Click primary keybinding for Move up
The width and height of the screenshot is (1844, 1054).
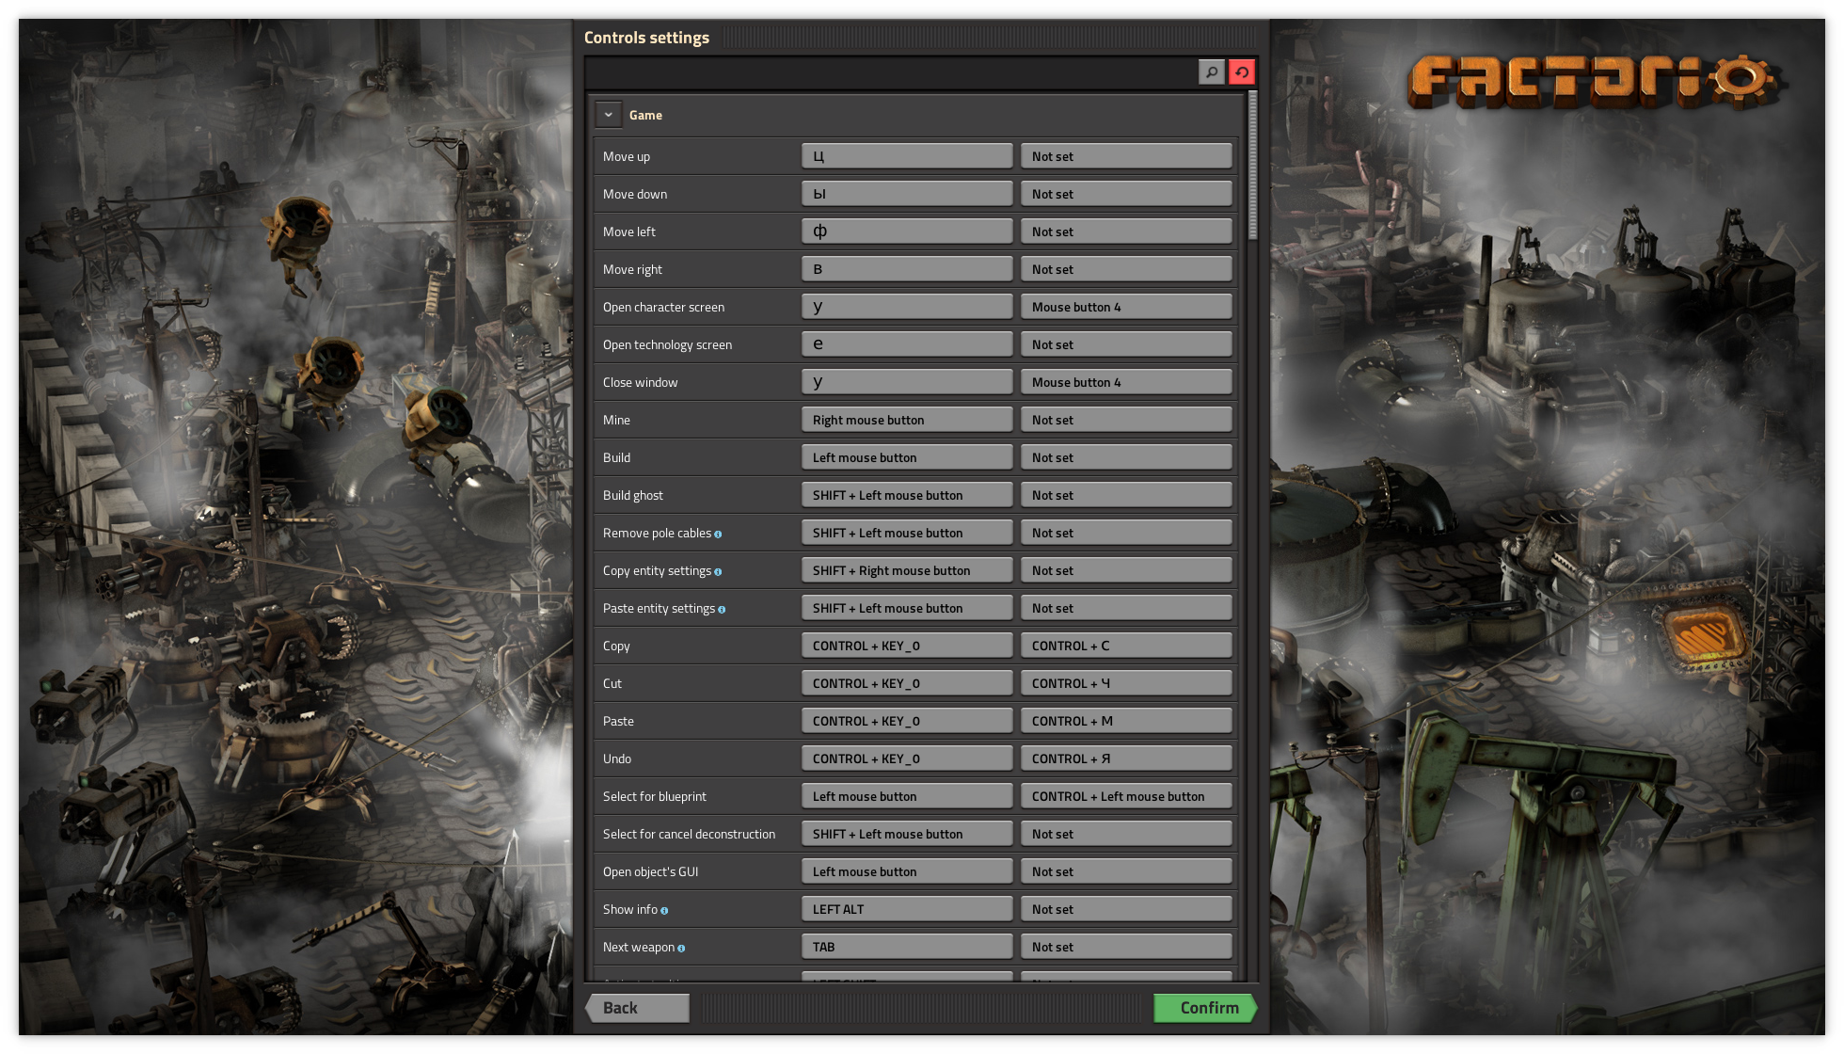[906, 156]
